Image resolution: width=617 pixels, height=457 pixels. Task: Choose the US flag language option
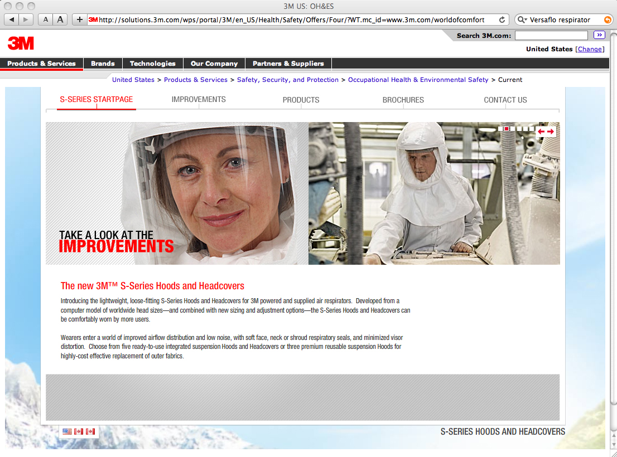68,431
